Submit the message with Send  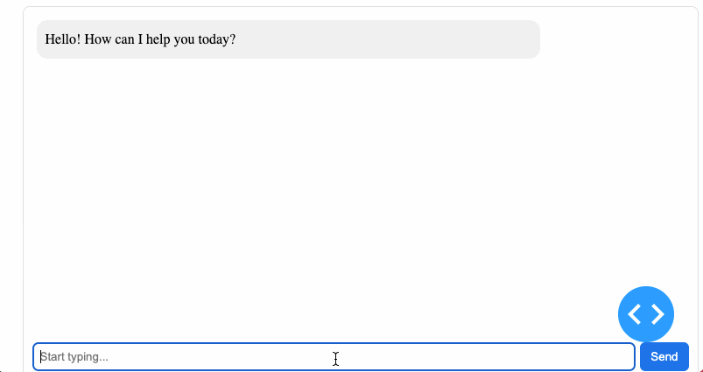click(x=664, y=356)
